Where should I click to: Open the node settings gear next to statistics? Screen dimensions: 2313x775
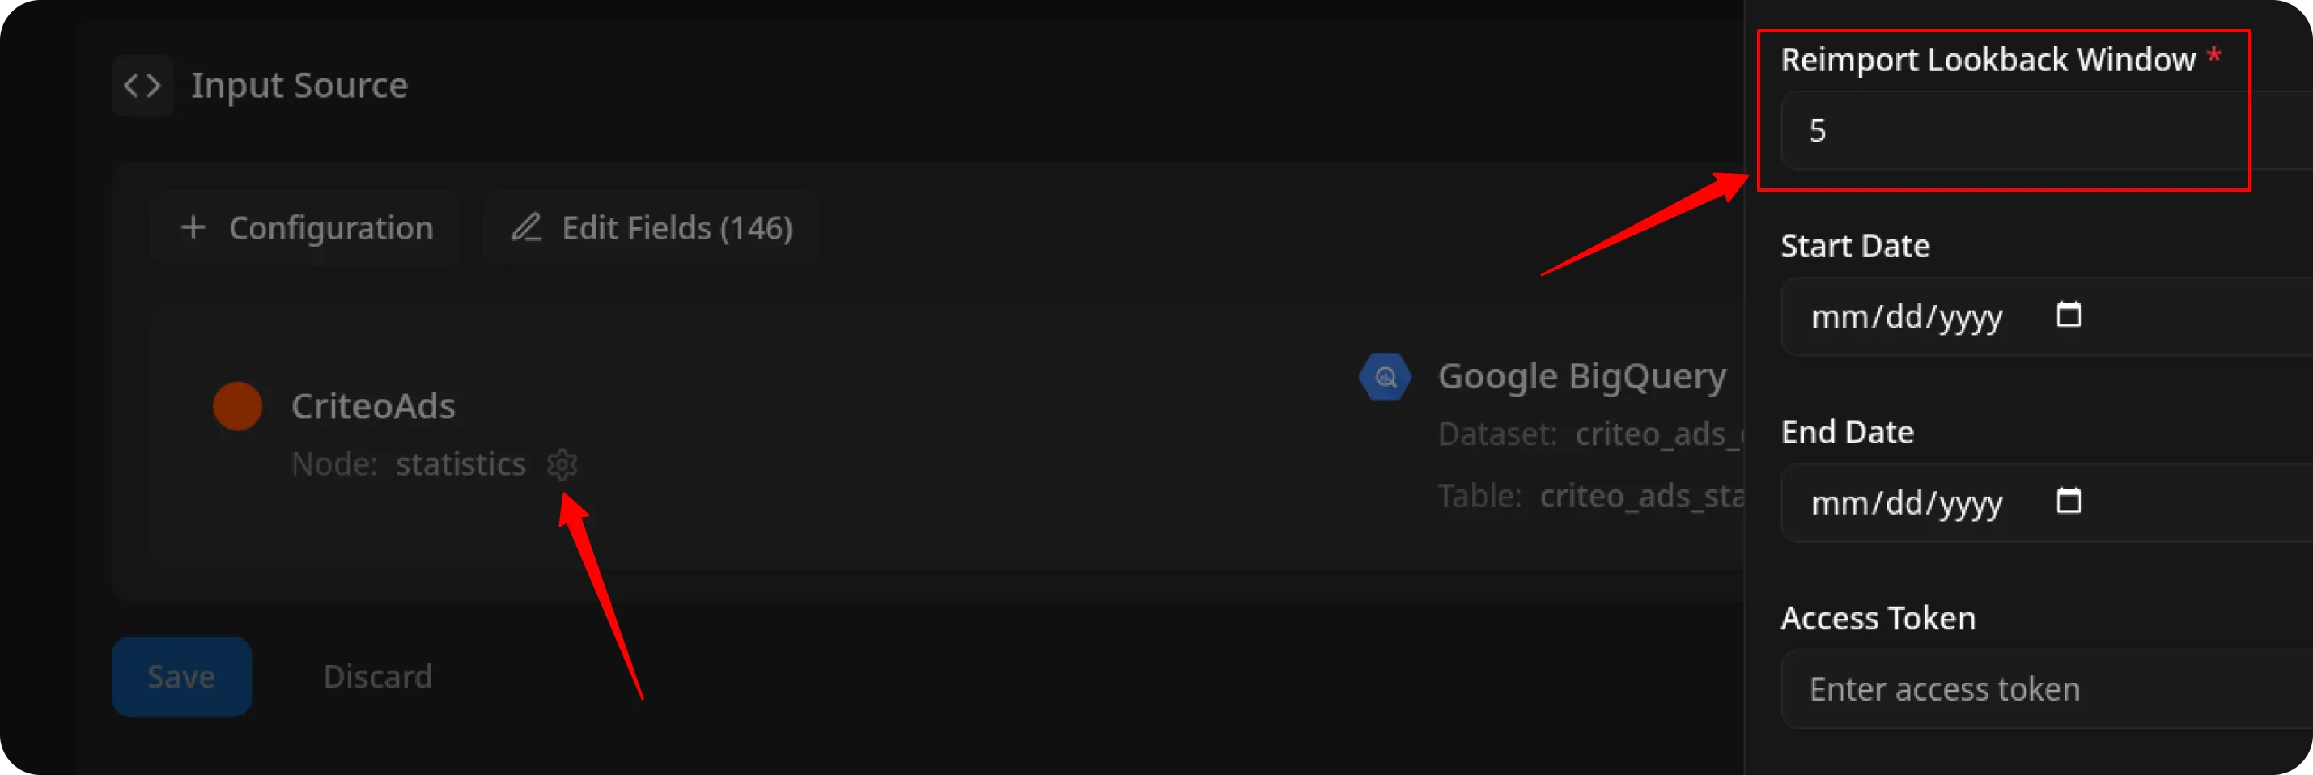coord(561,464)
